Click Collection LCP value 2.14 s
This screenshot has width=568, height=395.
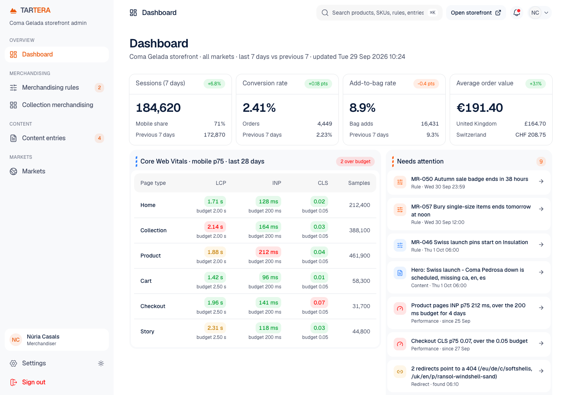[x=215, y=227]
